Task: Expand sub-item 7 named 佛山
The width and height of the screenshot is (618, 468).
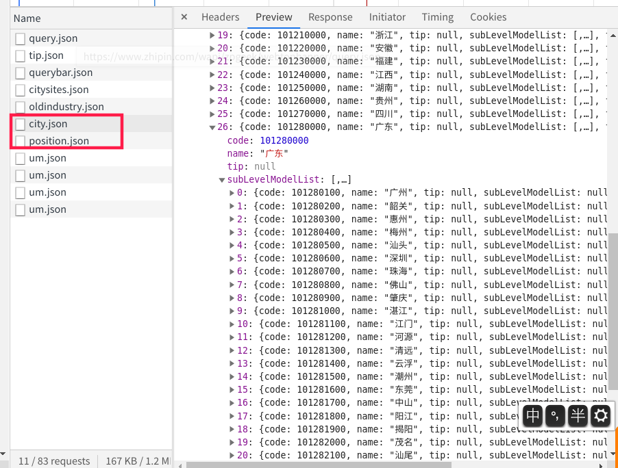Action: (232, 285)
